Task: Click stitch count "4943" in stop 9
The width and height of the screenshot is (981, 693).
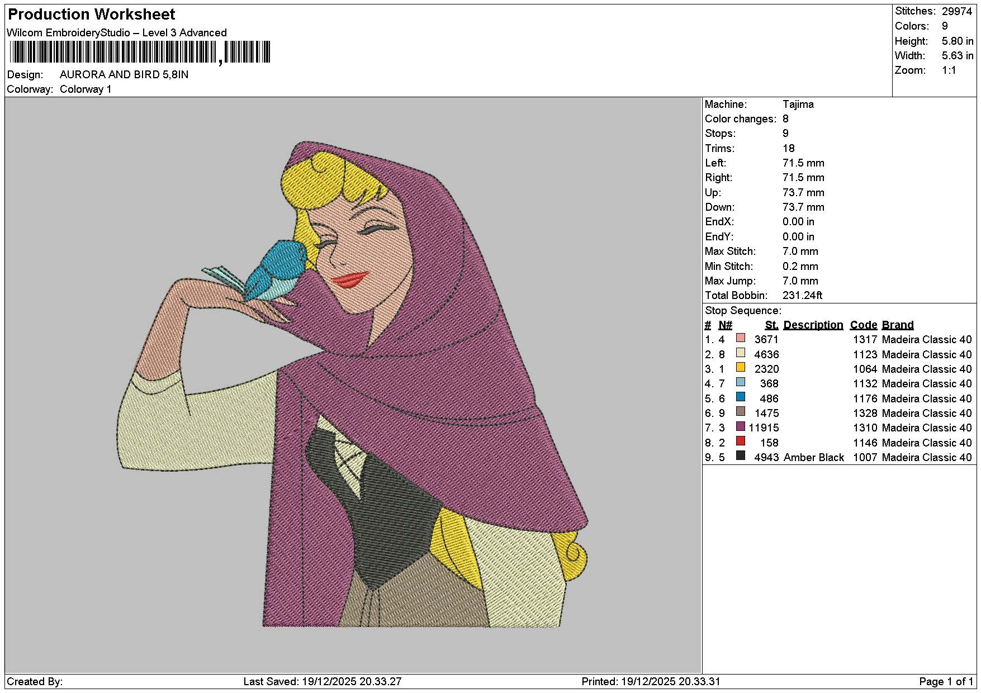Action: click(766, 458)
